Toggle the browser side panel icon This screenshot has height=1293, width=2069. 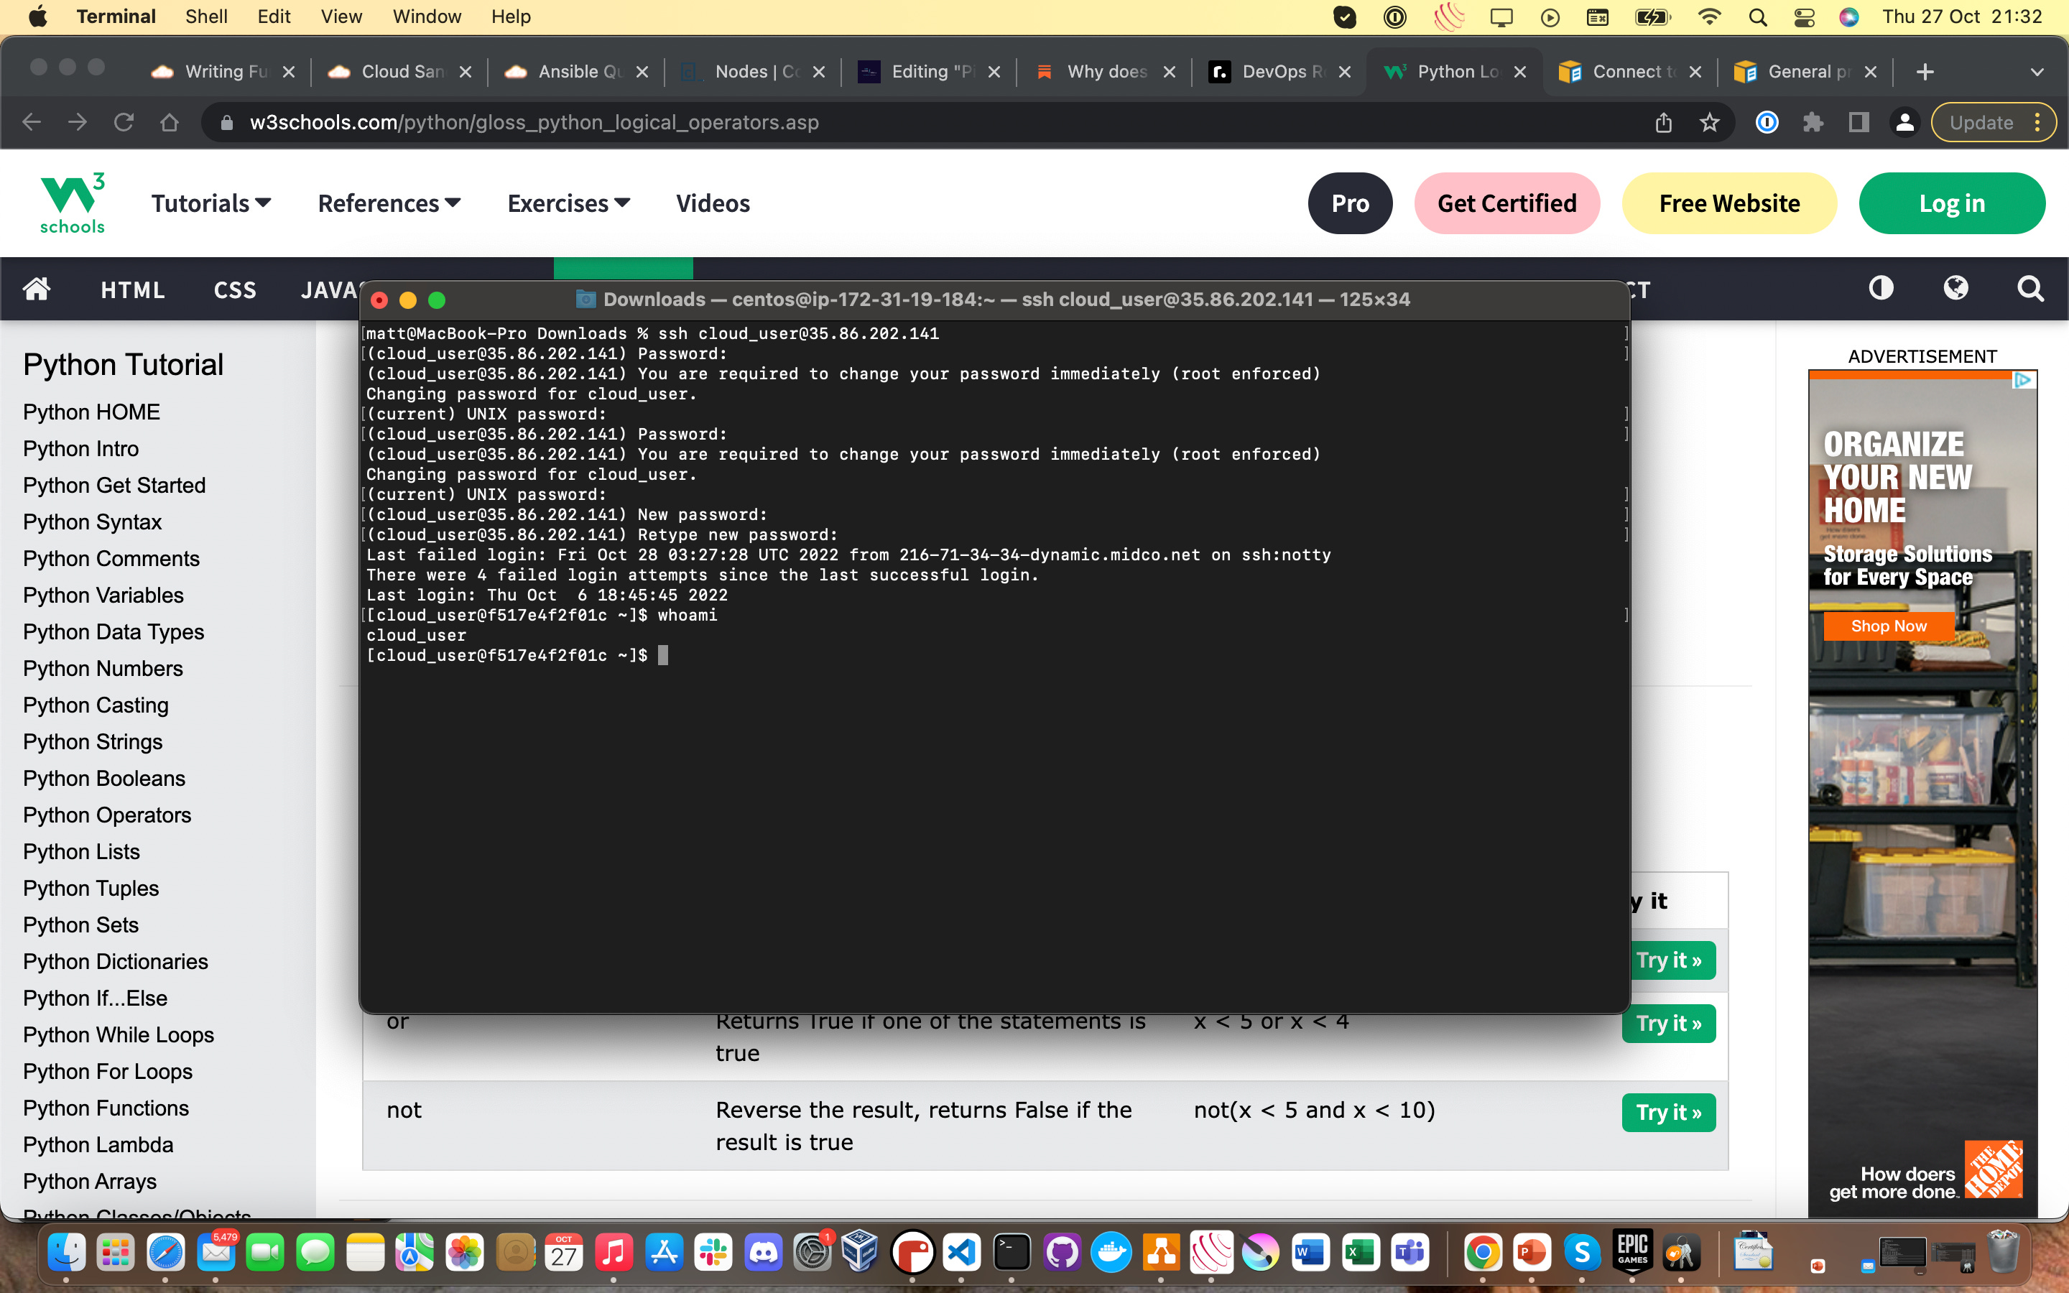(x=1859, y=122)
